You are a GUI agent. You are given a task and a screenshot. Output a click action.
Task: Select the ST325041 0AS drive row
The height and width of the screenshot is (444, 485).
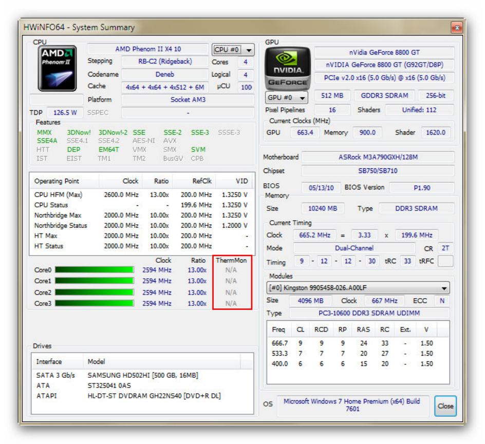pyautogui.click(x=142, y=385)
